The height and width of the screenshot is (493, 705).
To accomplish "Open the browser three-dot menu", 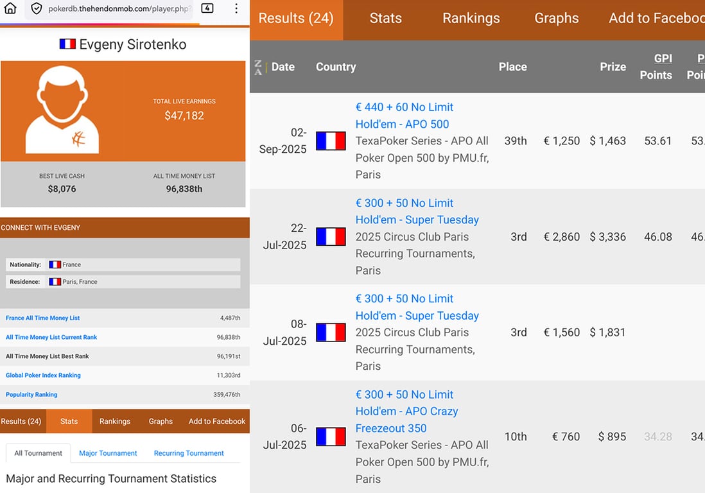I will pyautogui.click(x=236, y=8).
